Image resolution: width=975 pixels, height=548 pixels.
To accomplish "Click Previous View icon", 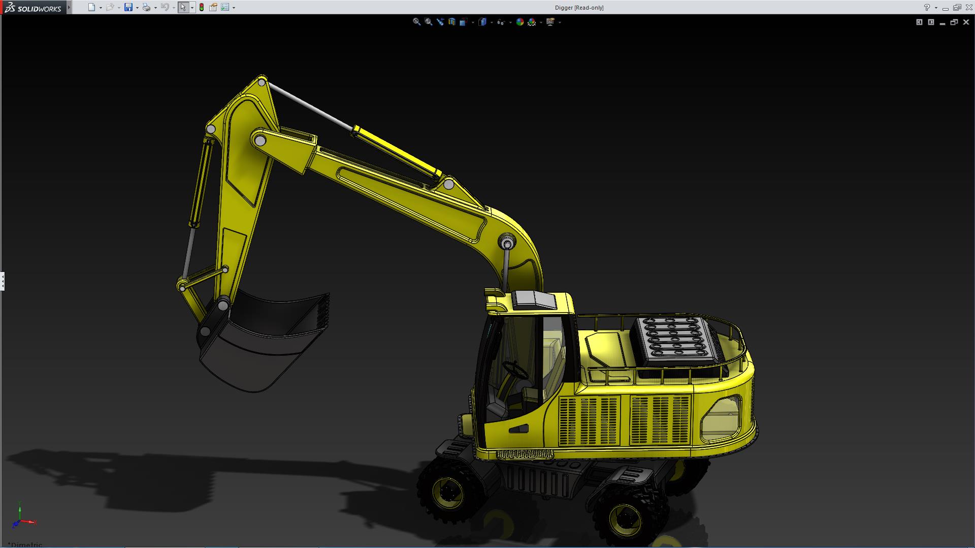I will point(440,22).
